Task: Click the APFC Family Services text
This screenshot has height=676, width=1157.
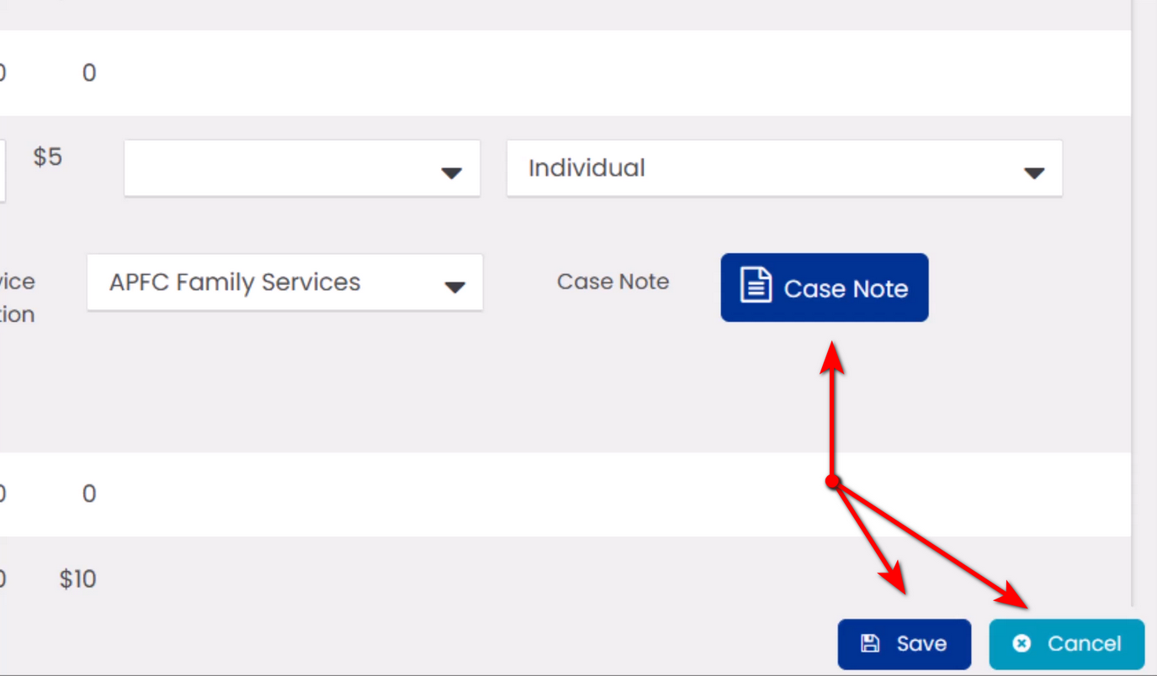Action: pyautogui.click(x=235, y=283)
